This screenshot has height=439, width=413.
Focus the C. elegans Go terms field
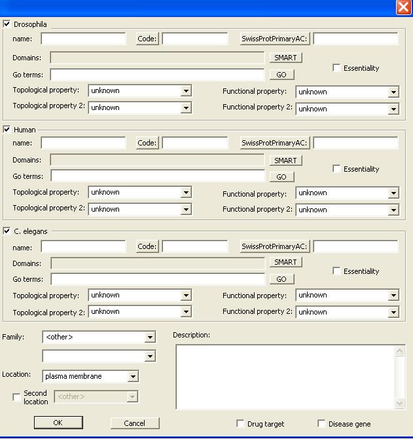pyautogui.click(x=158, y=279)
